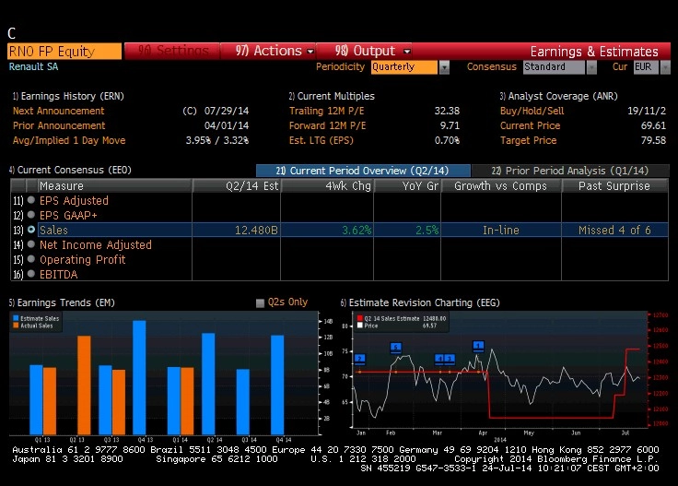Viewport: 678px width, 486px height.
Task: Click Next Announcement date 07/29/14
Action: pos(227,111)
